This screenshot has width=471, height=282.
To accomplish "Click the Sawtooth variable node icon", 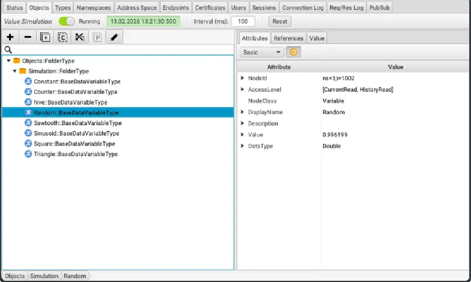I will point(28,123).
